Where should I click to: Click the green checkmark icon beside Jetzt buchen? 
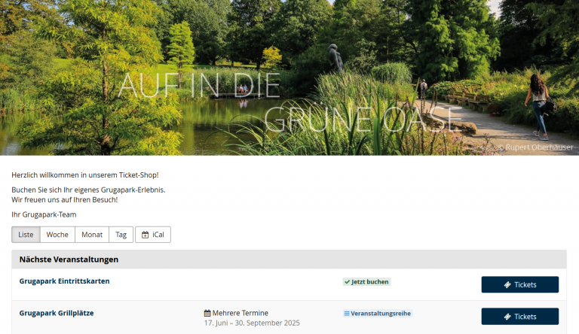click(347, 282)
